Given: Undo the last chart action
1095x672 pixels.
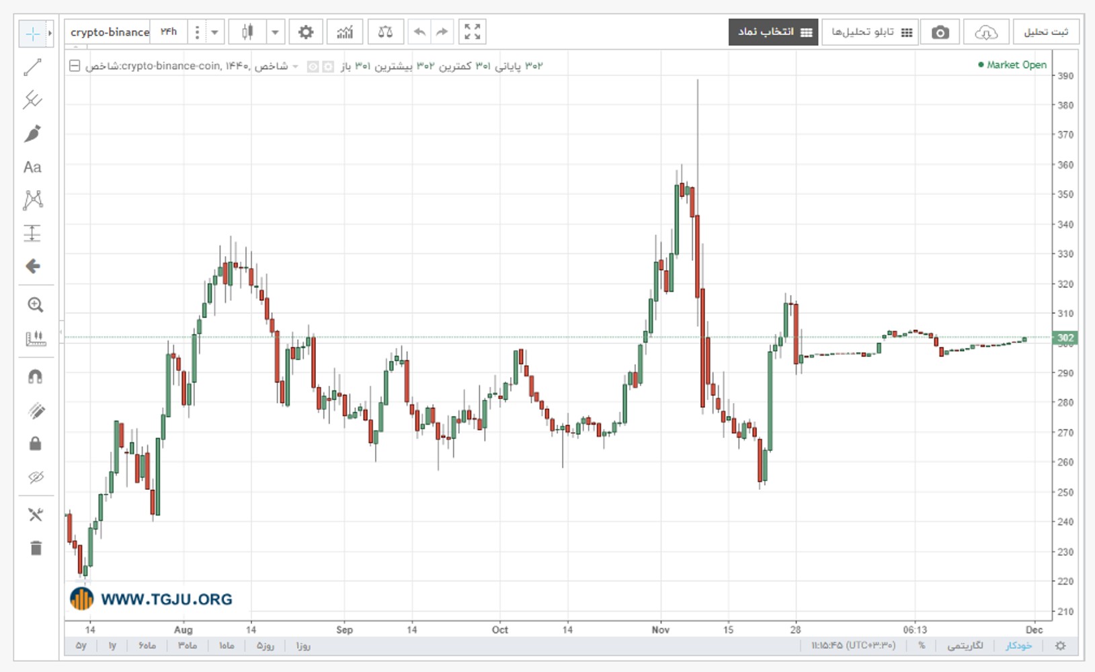Looking at the screenshot, I should click(x=419, y=32).
